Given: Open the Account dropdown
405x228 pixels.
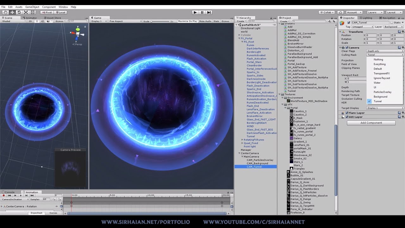Looking at the screenshot, I should (354, 12).
